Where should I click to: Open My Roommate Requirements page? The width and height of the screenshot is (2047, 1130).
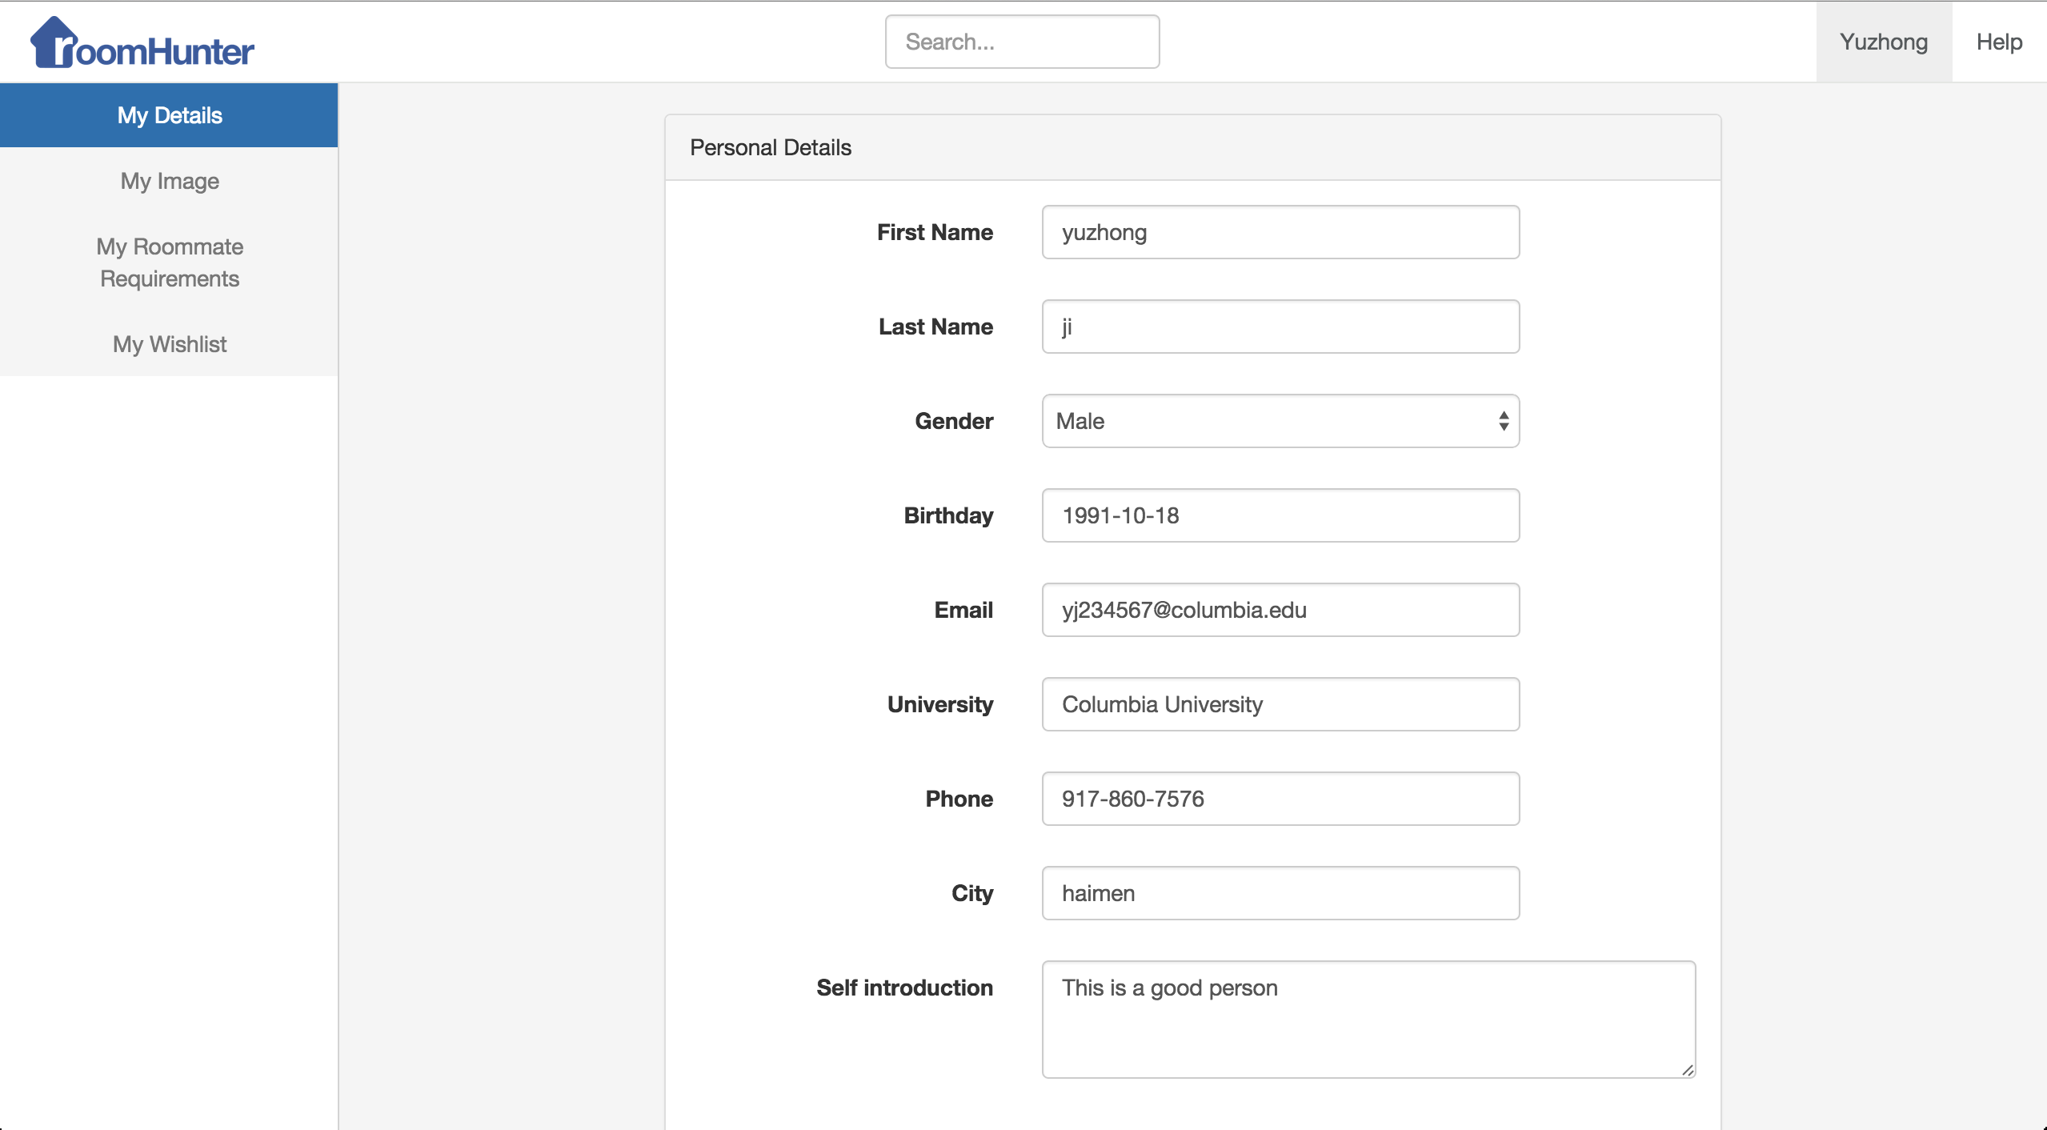[169, 262]
